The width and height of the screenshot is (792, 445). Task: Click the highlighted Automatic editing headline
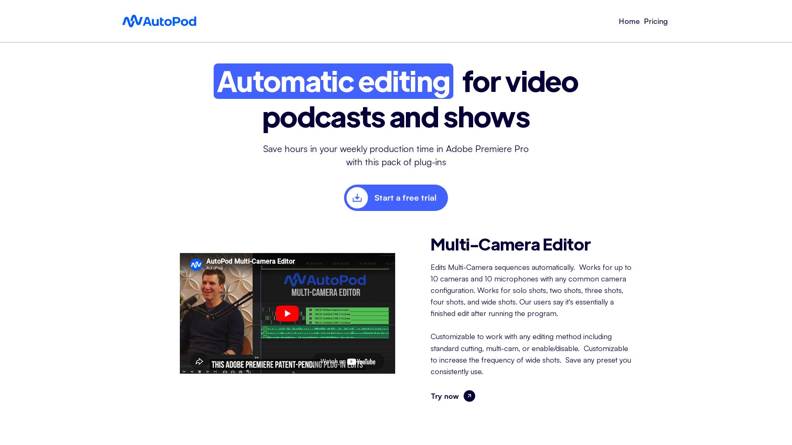tap(333, 82)
